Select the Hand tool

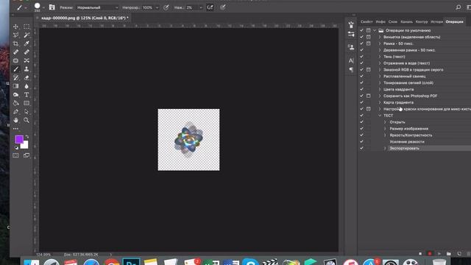click(15, 120)
